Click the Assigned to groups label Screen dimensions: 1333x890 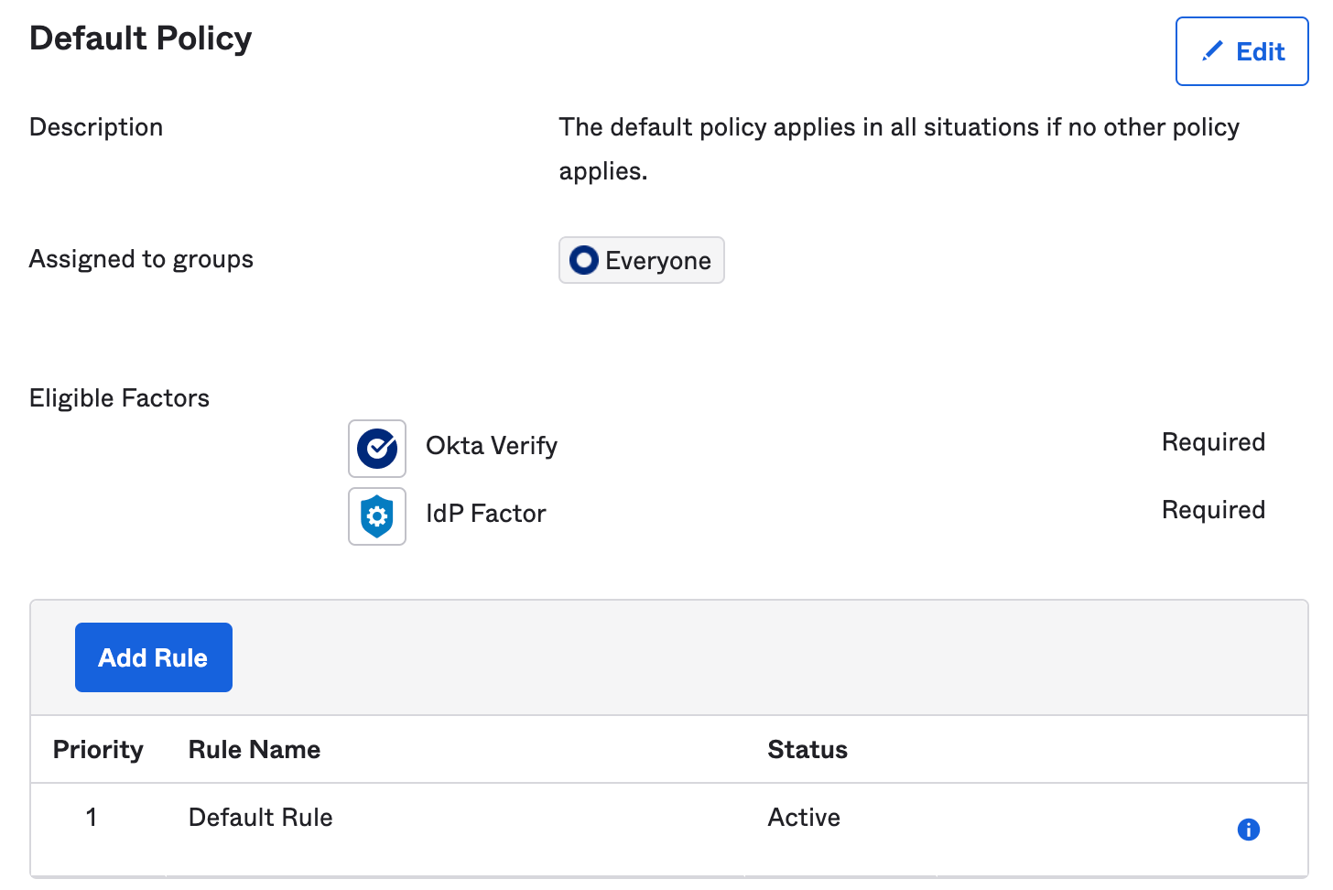[142, 259]
